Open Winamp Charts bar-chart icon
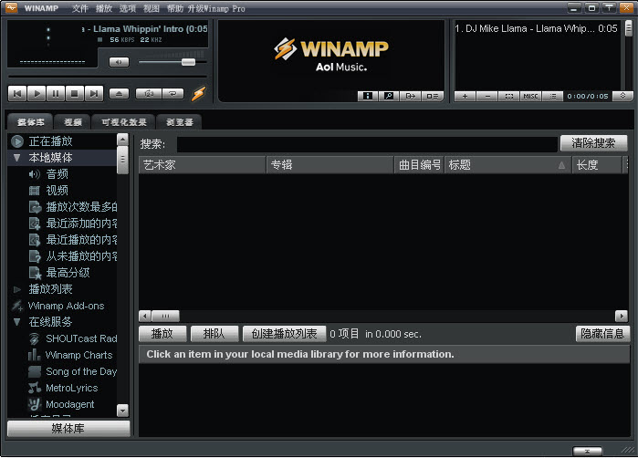 tap(34, 355)
